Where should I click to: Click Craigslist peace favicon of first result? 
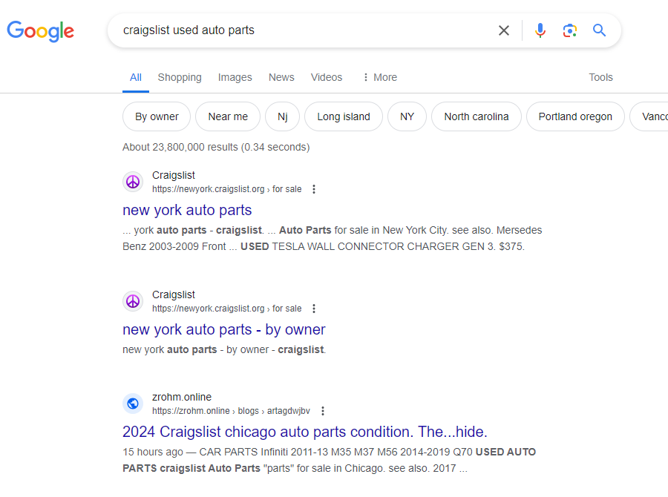point(133,182)
